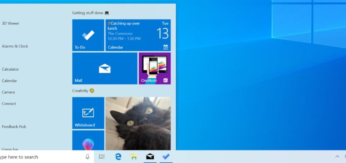The image size is (346, 163).
Task: Open the cat photo tile
Action: coord(138,123)
